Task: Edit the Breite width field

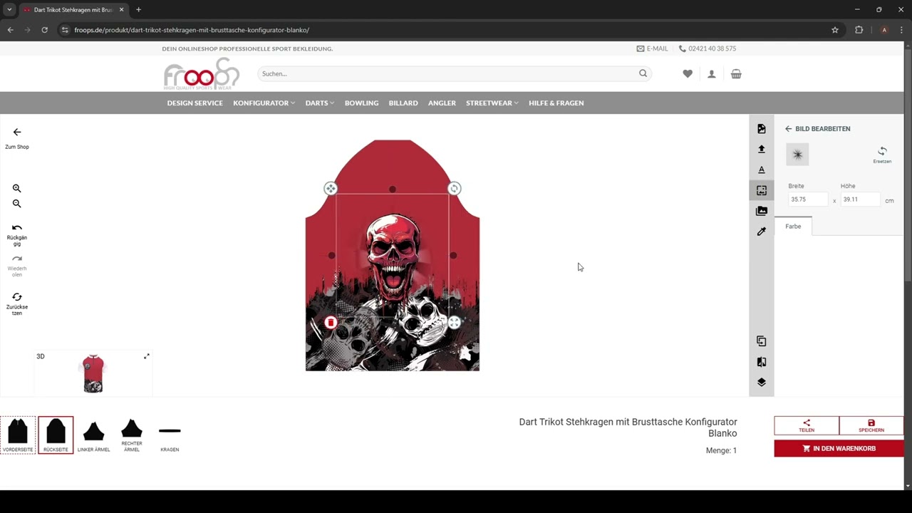Action: click(808, 199)
